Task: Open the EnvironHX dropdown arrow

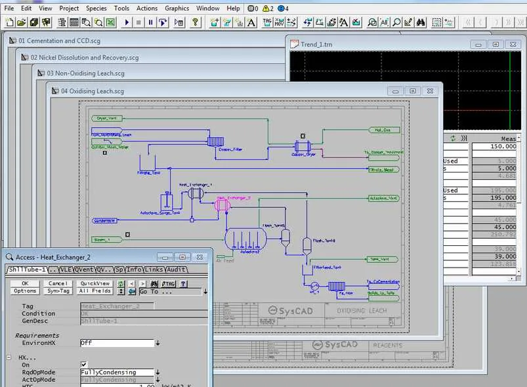Action: [x=158, y=343]
